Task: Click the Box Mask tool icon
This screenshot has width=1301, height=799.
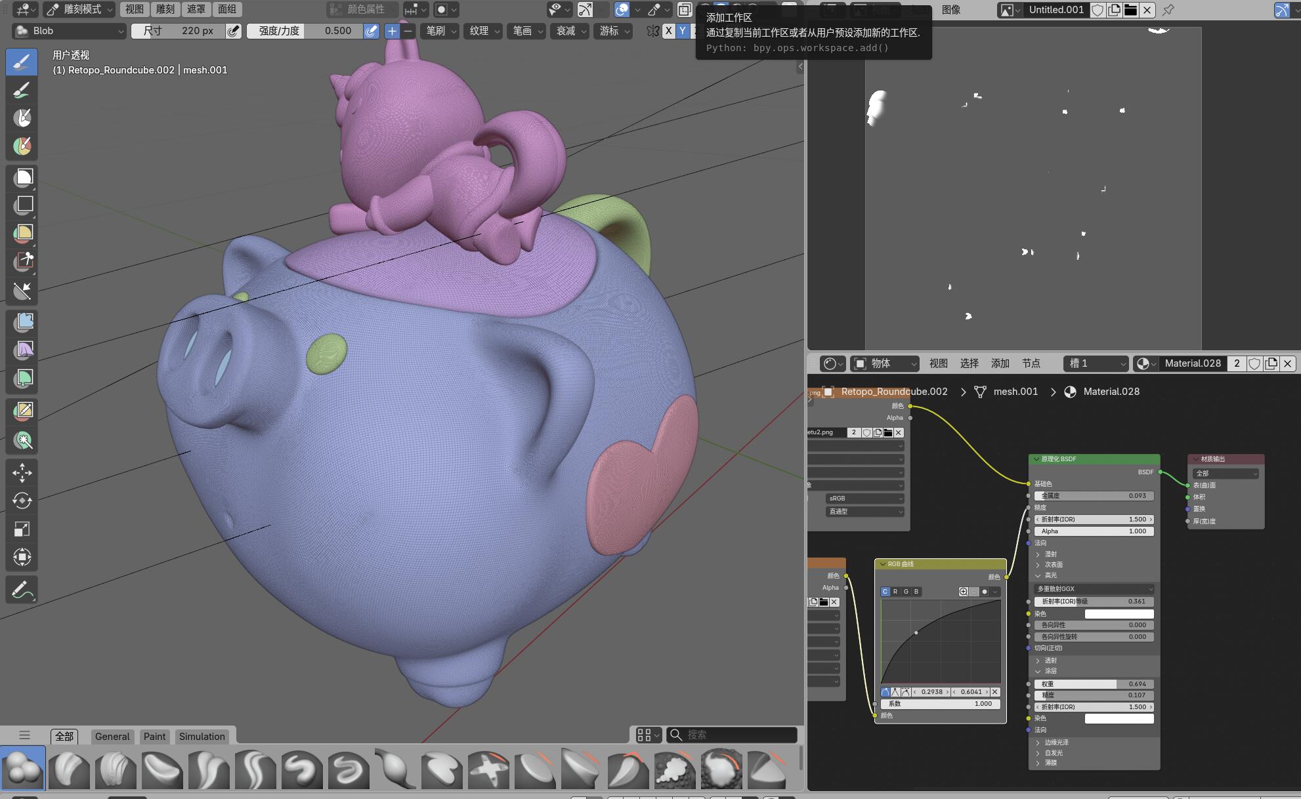Action: point(24,177)
